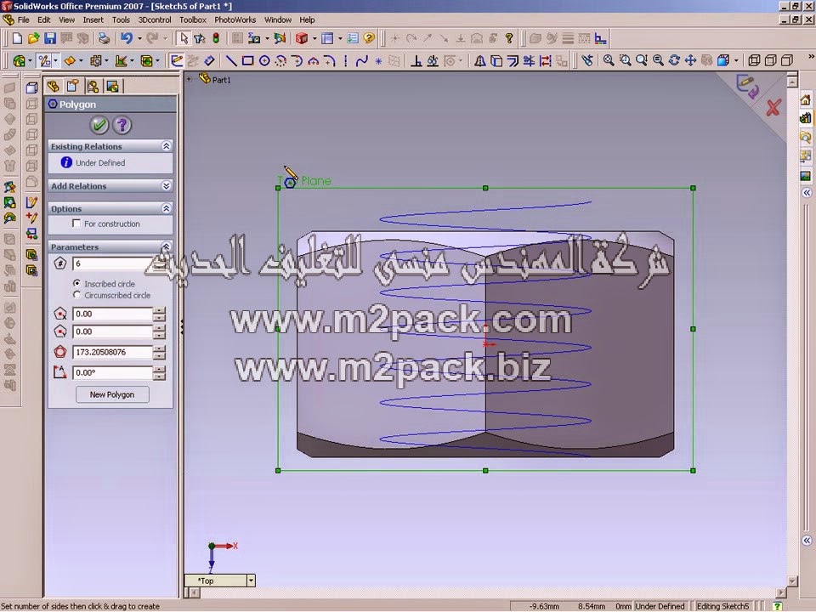Open the display style cube dropdown arrow
The height and width of the screenshot is (612, 816).
point(736,61)
